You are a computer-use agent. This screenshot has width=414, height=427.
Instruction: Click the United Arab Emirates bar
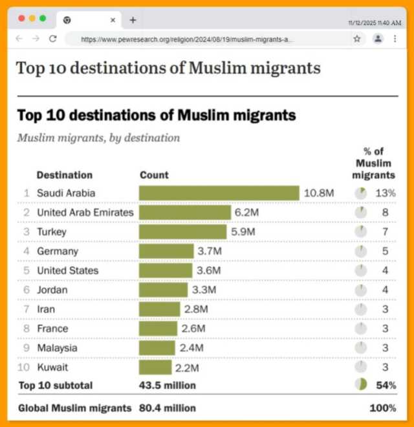point(185,213)
